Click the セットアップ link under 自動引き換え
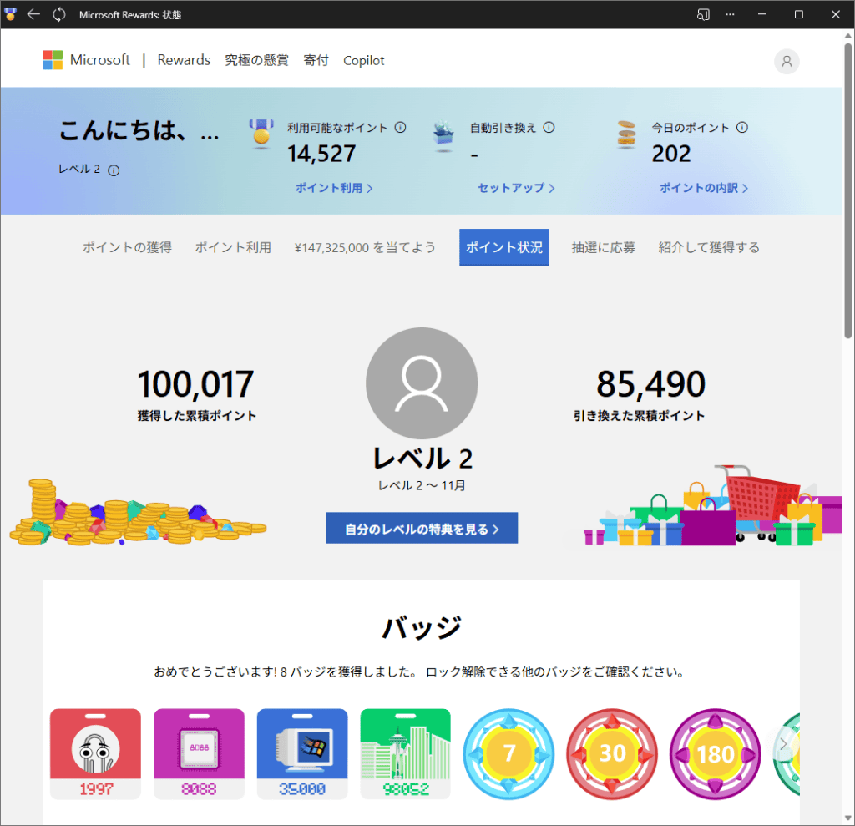Image resolution: width=855 pixels, height=826 pixels. (x=516, y=188)
